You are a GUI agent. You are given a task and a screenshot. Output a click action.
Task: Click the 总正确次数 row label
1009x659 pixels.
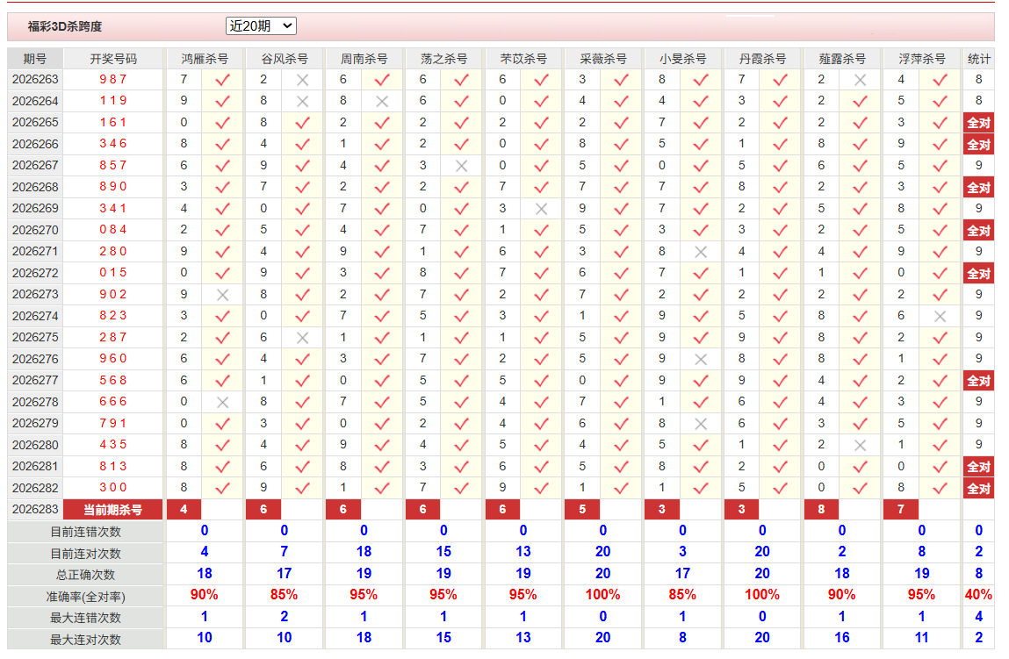coord(85,575)
